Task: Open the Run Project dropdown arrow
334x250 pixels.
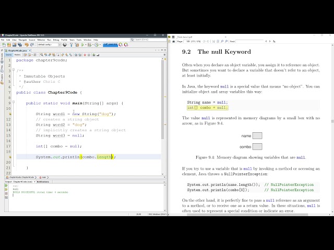Action: point(86,45)
